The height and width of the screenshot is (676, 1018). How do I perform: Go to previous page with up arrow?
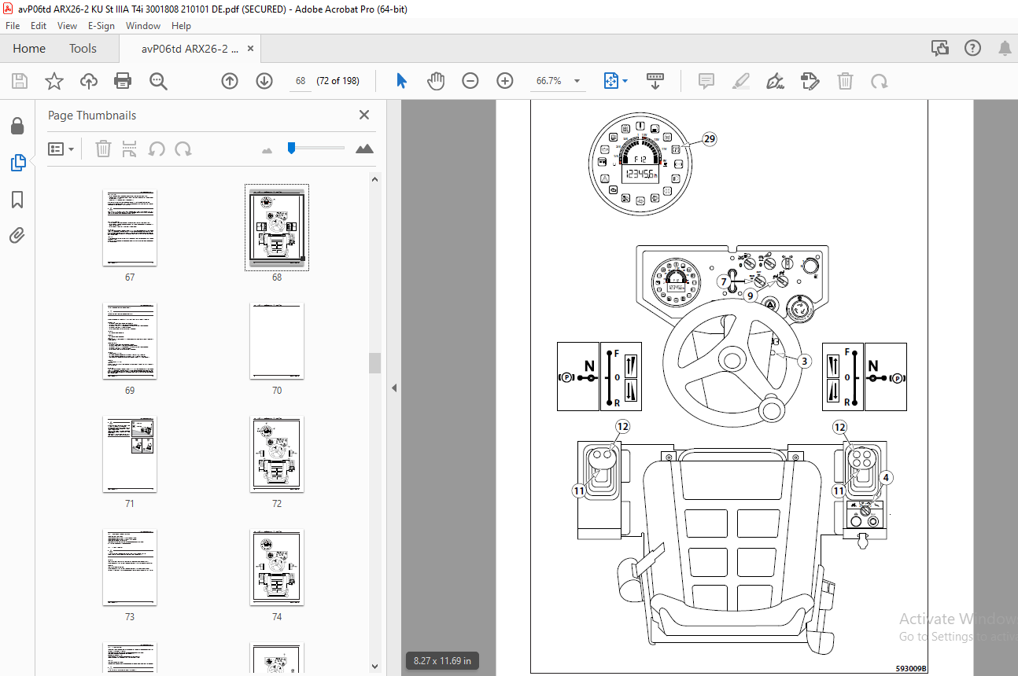click(x=229, y=81)
